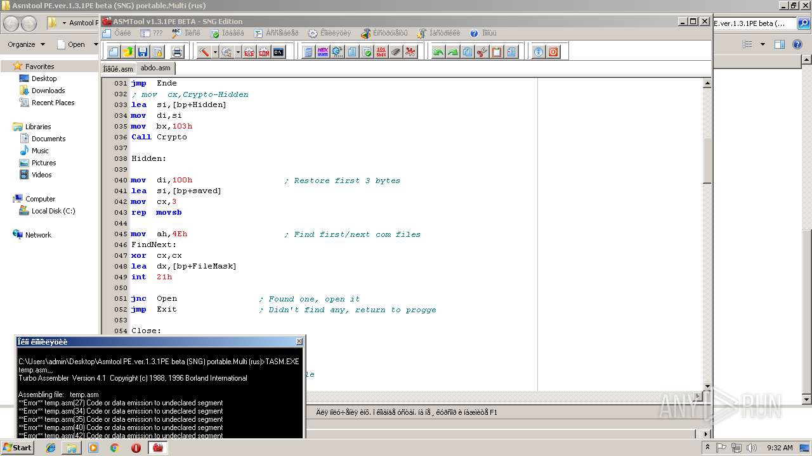Screen dimensions: 812x456
Task: Click Explorer search magnifier icon
Action: pyautogui.click(x=804, y=23)
